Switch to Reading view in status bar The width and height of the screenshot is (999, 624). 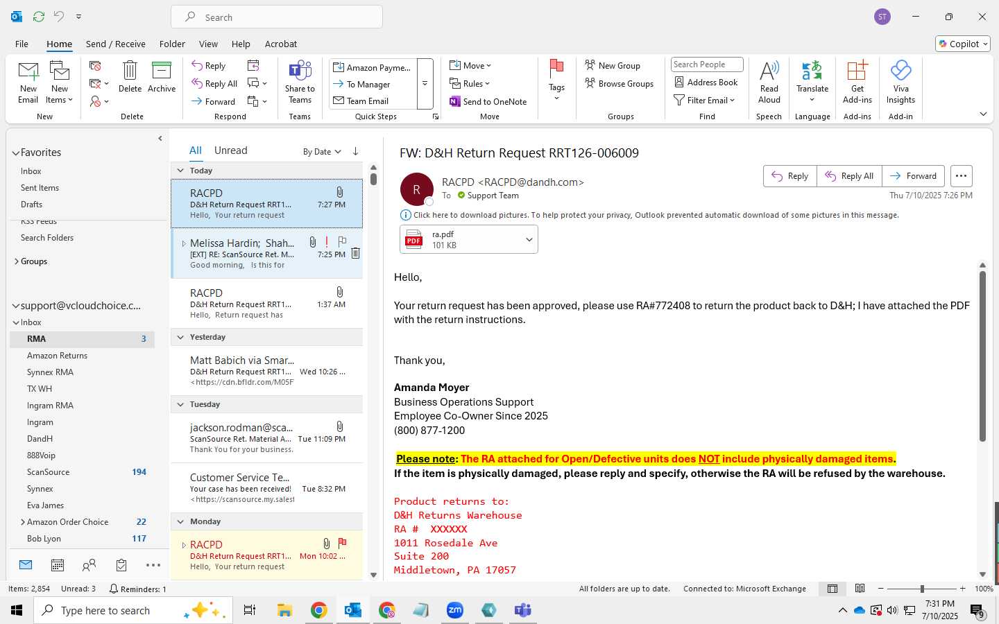[860, 589]
